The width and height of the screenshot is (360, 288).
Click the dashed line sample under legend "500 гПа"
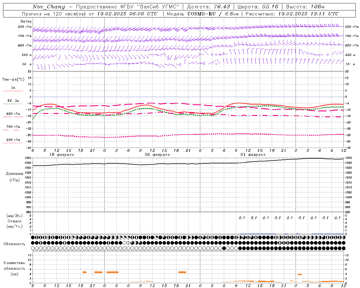13,143
